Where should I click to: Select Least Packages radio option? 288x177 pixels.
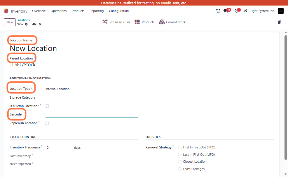(x=180, y=169)
